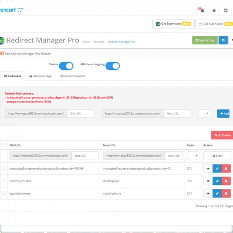The height and width of the screenshot is (233, 233).
Task: Focus the New URL filter field in table
Action: coord(174,156)
